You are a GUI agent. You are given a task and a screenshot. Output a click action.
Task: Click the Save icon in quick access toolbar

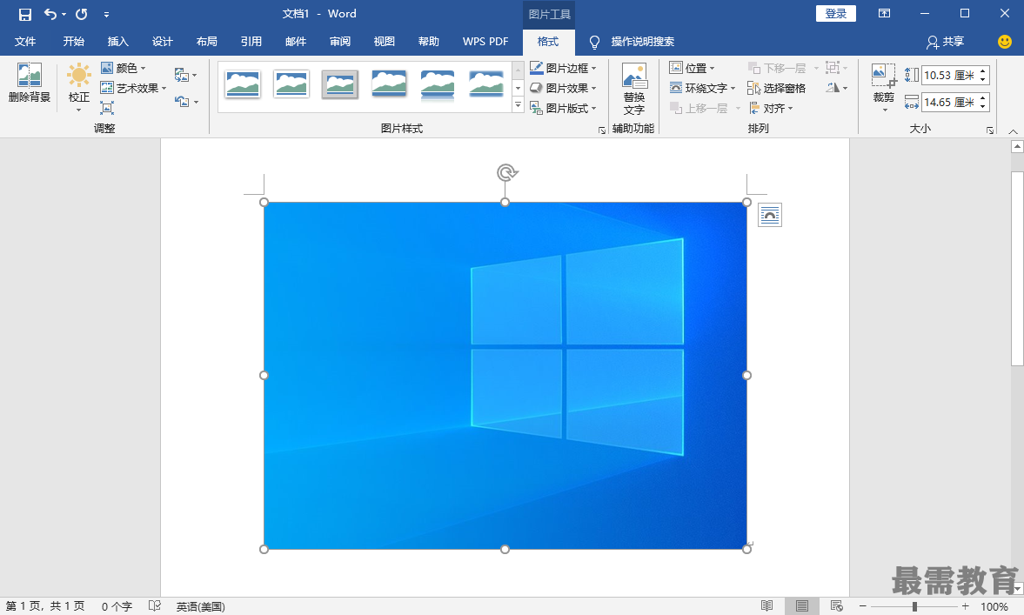click(x=25, y=14)
